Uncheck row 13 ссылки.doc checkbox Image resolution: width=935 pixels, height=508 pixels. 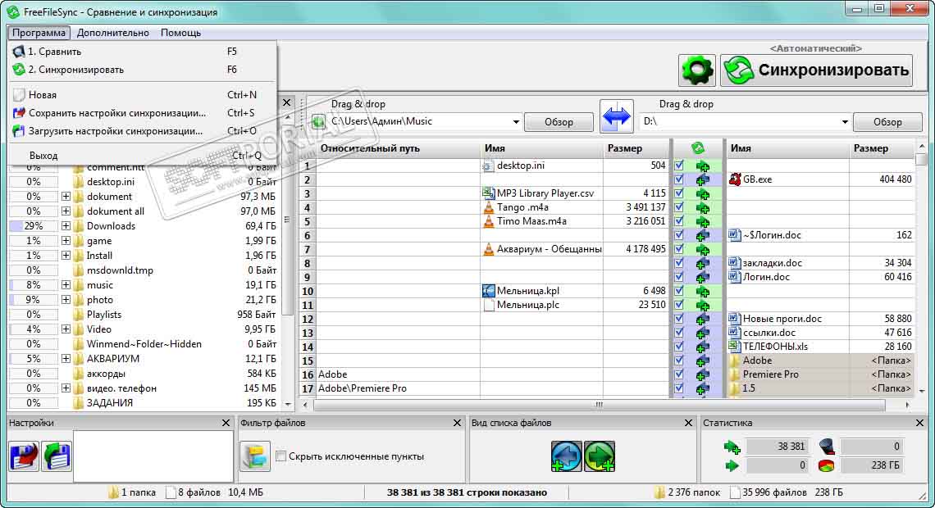pos(679,333)
